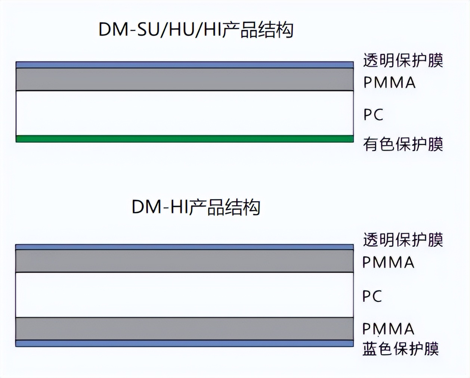The width and height of the screenshot is (470, 378).
Task: Click the white PC layer in lower diagram
Action: [x=185, y=295]
